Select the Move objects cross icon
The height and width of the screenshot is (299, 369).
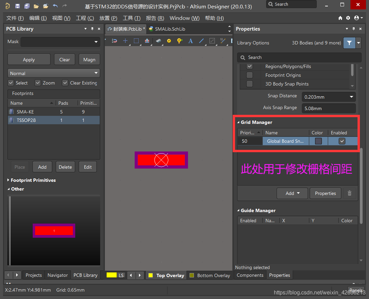point(125,41)
